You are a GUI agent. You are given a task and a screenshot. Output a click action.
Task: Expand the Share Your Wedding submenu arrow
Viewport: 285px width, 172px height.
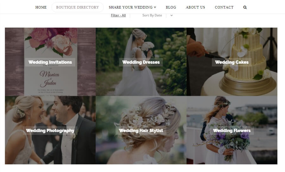155,7
